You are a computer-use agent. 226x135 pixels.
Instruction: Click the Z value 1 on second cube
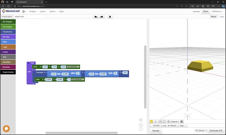tap(69, 79)
